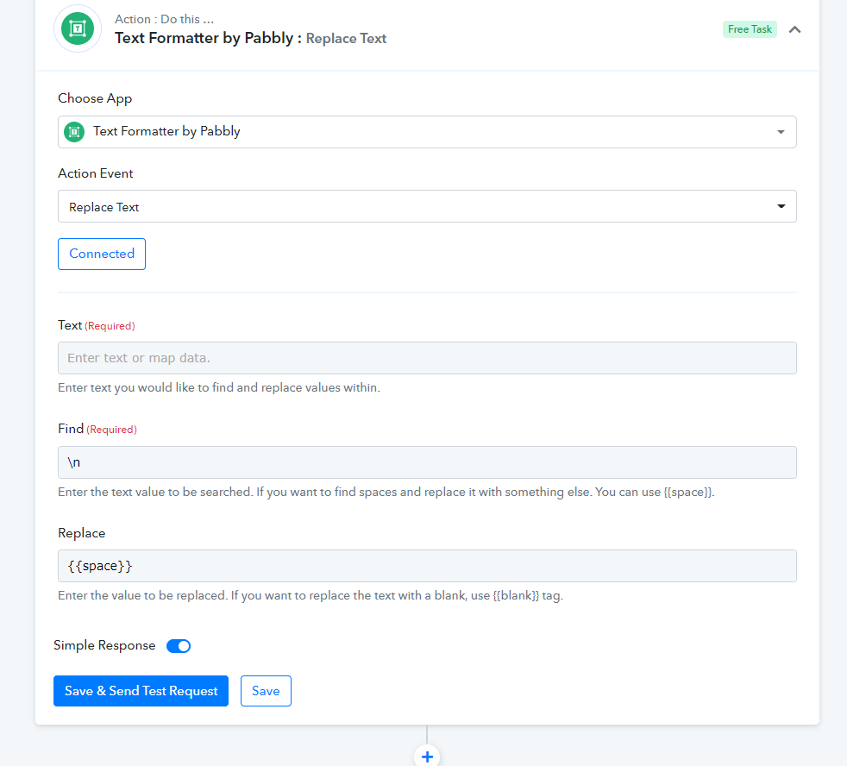Click the Text (Required) label
This screenshot has height=766, width=847.
96,325
